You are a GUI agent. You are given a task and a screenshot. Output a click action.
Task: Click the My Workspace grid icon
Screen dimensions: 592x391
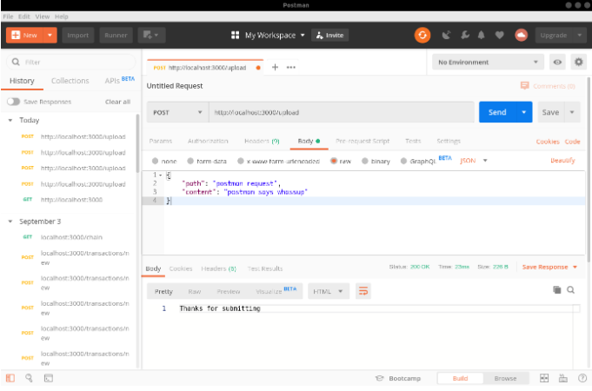[x=235, y=35]
